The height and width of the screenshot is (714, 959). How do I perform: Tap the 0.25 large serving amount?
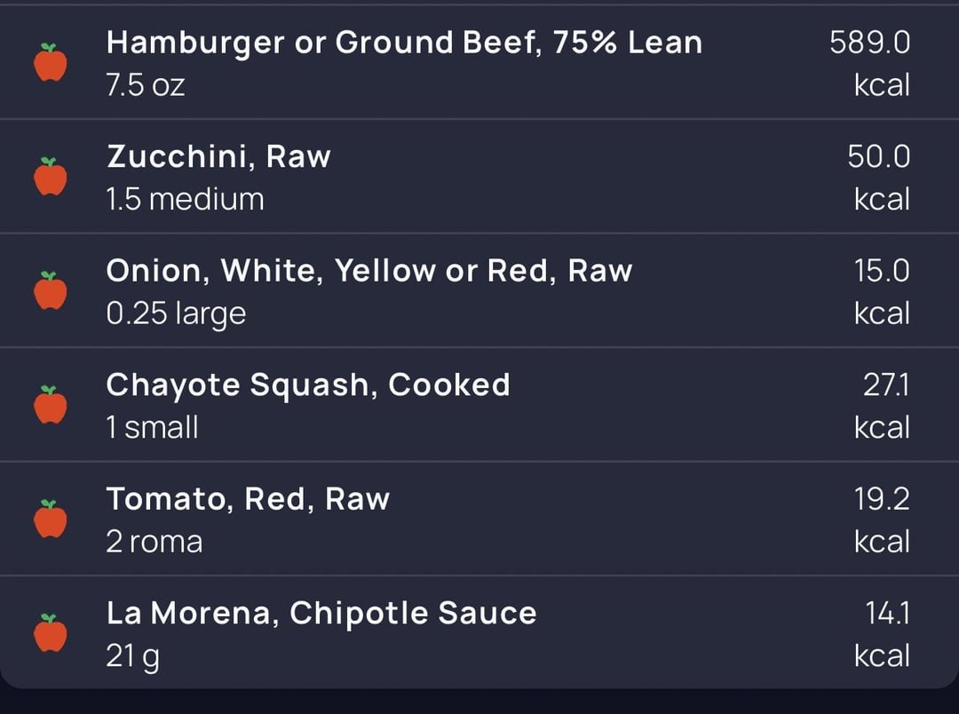point(176,313)
